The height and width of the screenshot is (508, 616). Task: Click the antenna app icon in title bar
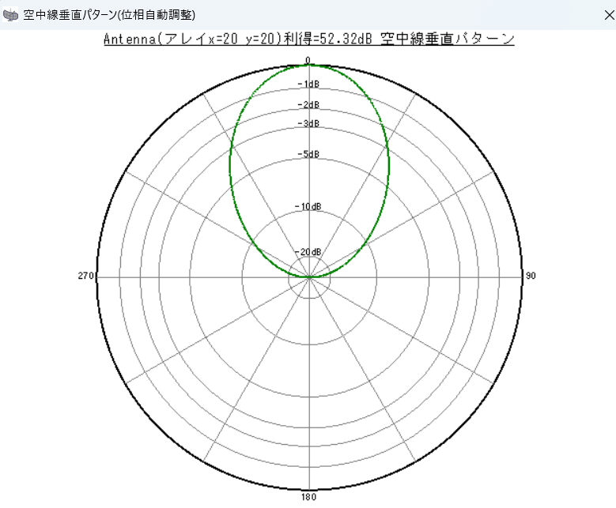coord(10,15)
